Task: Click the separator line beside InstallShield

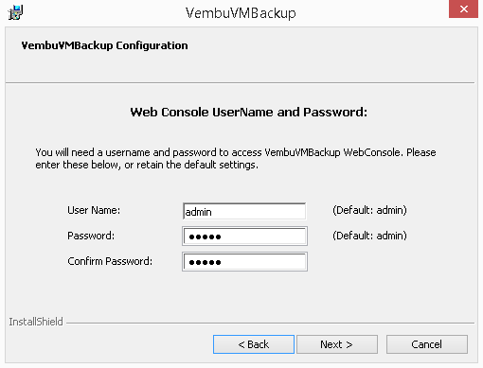Action: [270, 323]
